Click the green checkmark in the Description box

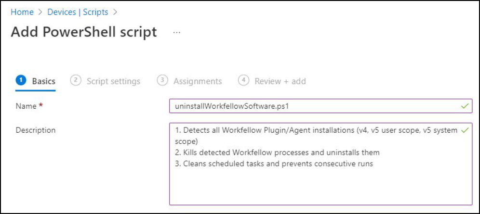point(465,130)
